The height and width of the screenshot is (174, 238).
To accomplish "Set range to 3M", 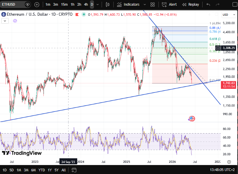I will 26,170.
